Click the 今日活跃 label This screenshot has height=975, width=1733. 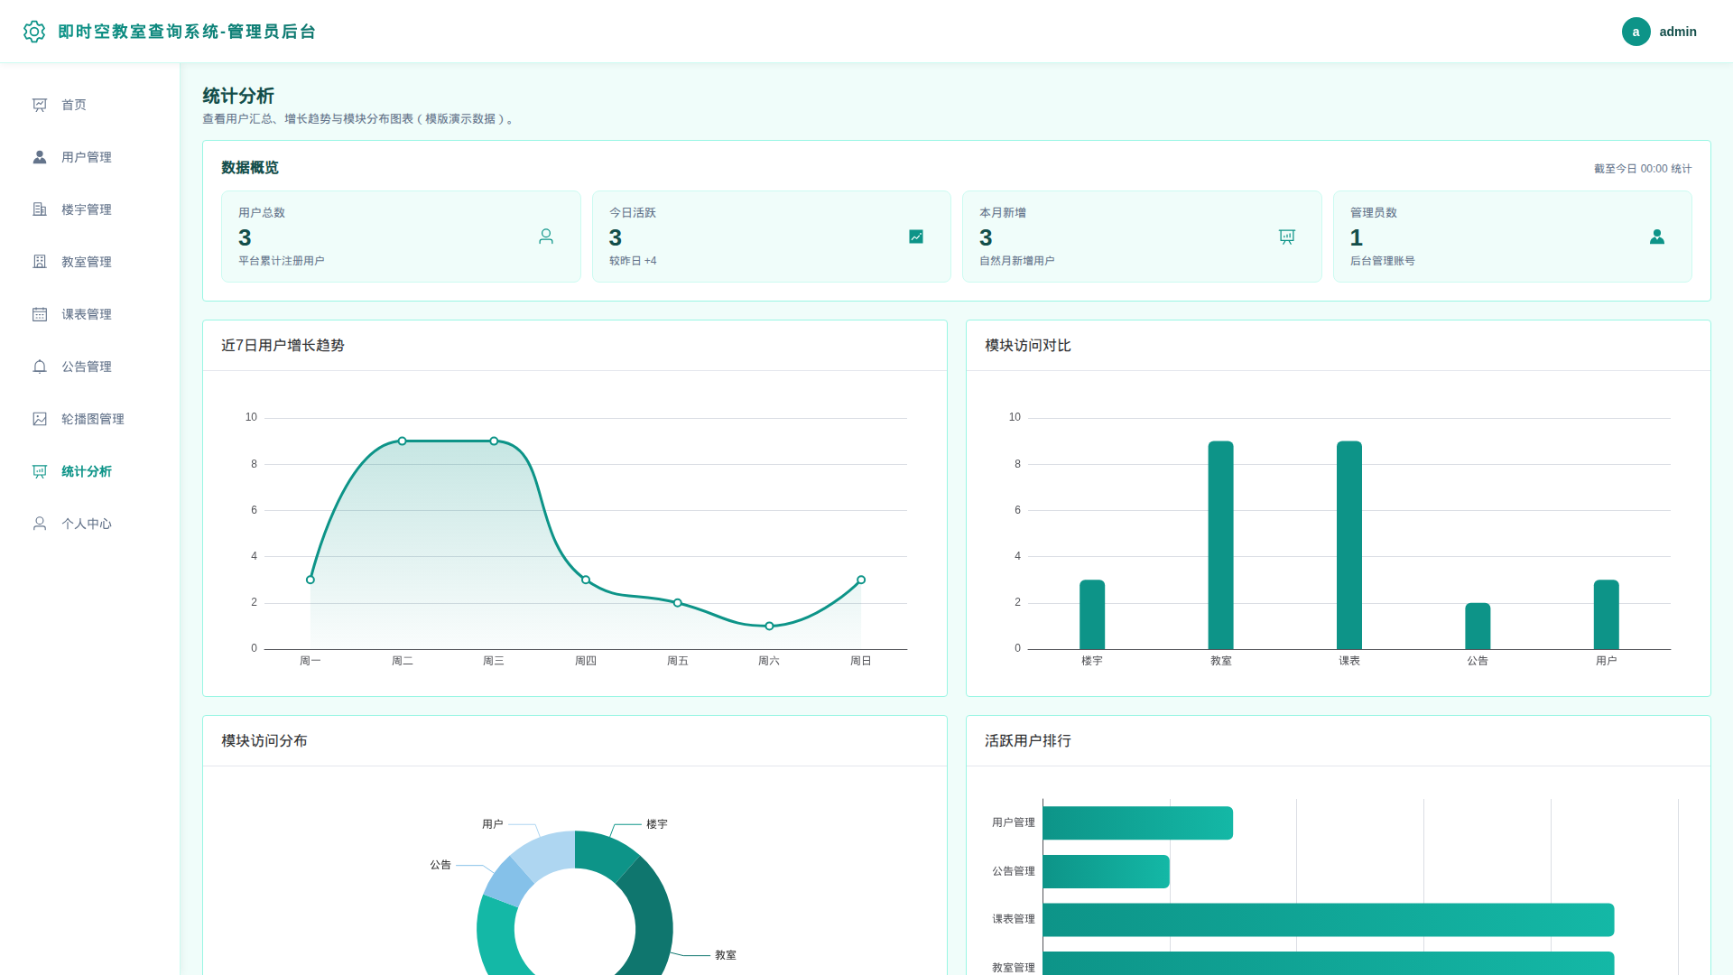633,213
